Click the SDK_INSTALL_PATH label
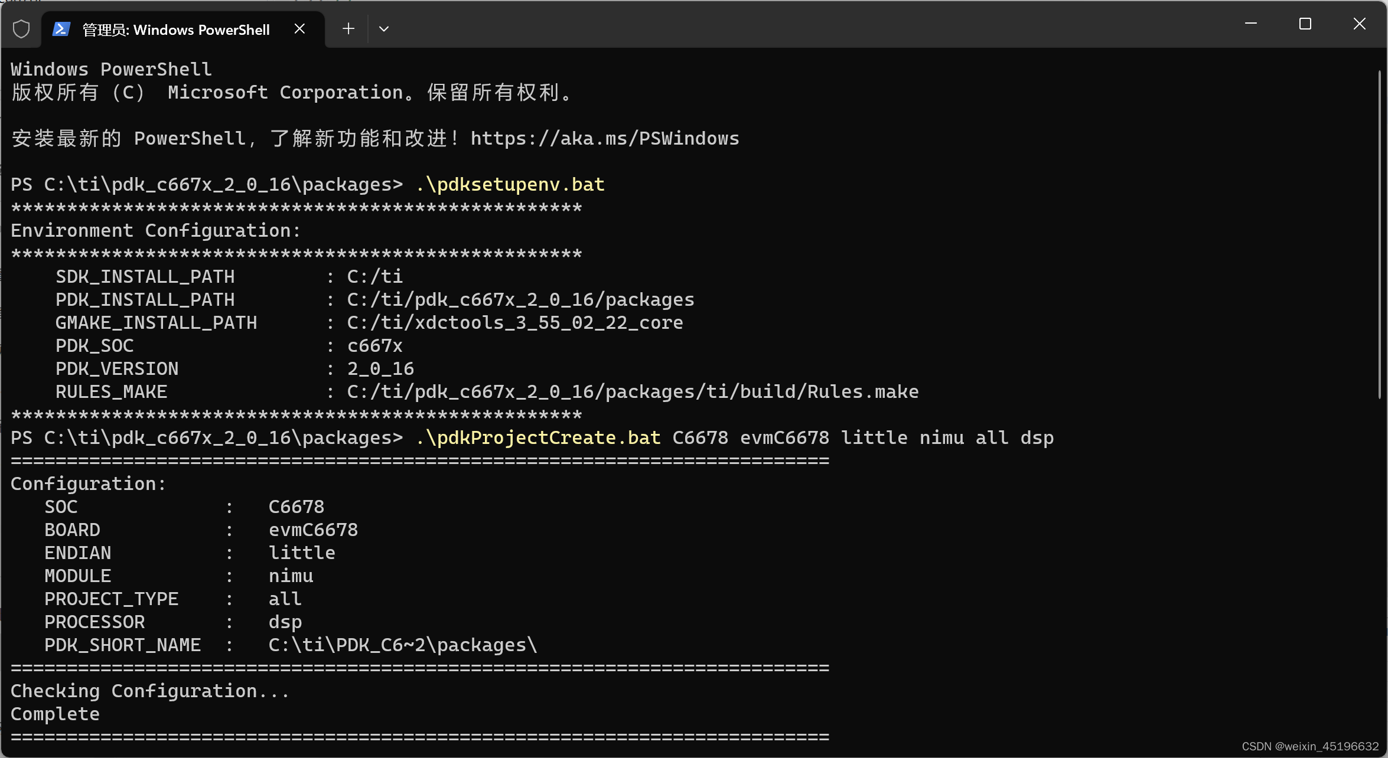 (x=145, y=277)
